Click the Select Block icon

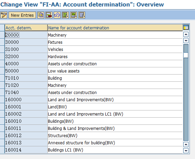click(74, 15)
